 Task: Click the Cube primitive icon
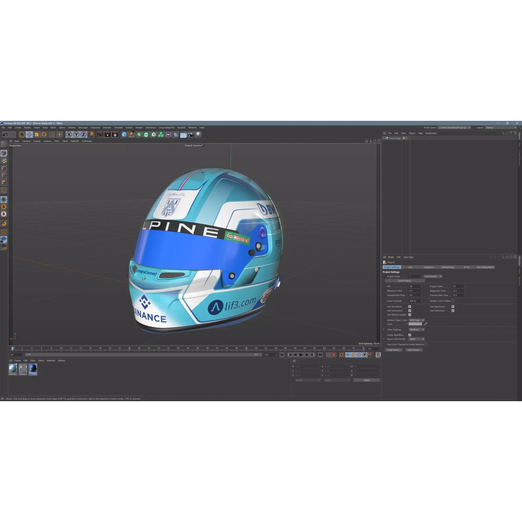tap(123, 134)
